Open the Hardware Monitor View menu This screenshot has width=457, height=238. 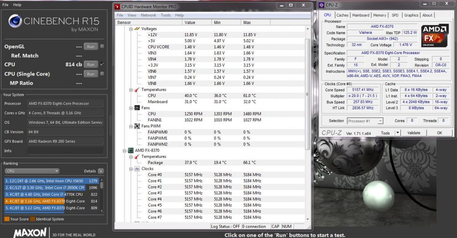pos(132,15)
